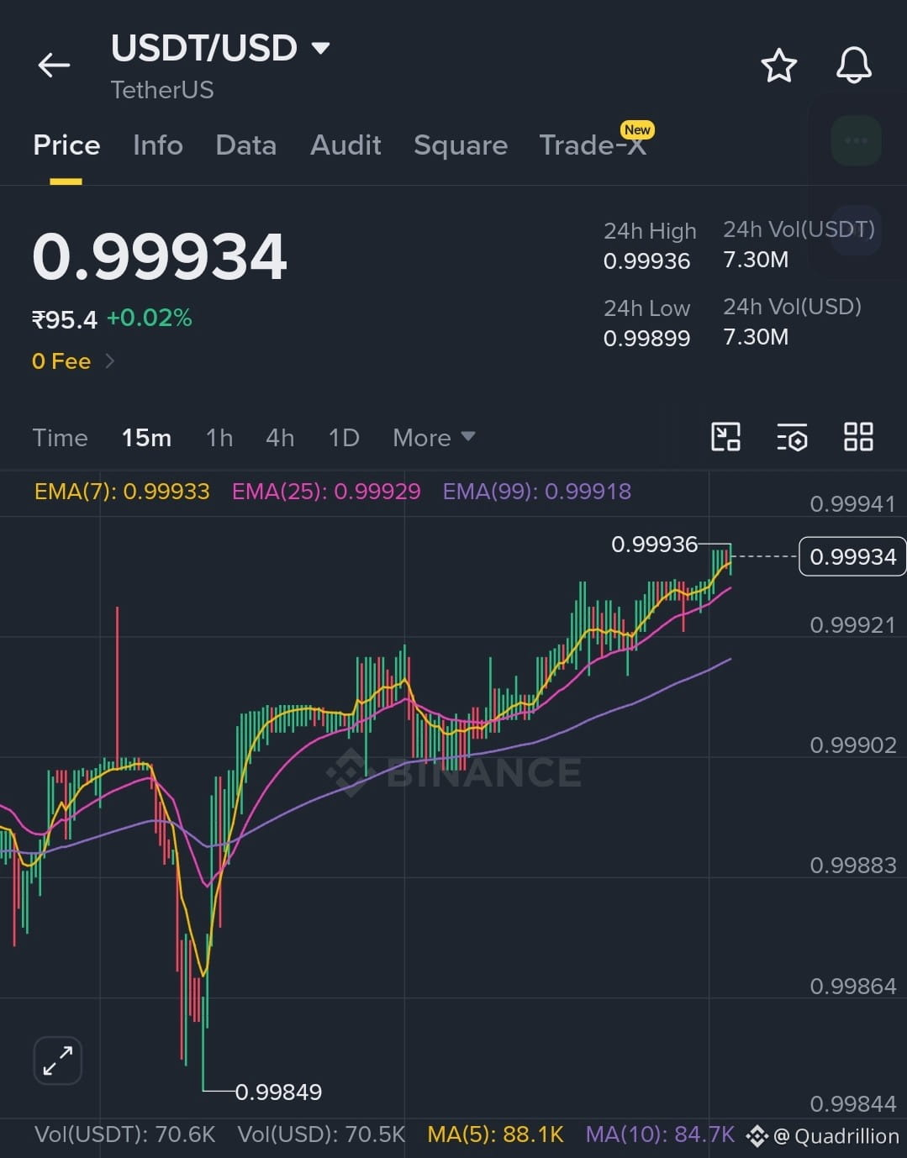Switch to the Price tab
This screenshot has width=907, height=1158.
(66, 145)
